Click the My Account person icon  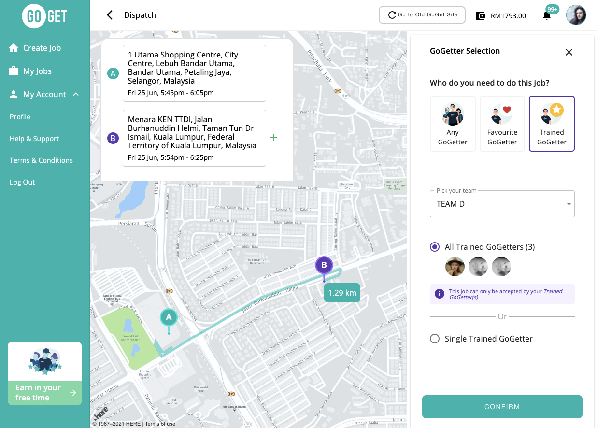(x=14, y=94)
